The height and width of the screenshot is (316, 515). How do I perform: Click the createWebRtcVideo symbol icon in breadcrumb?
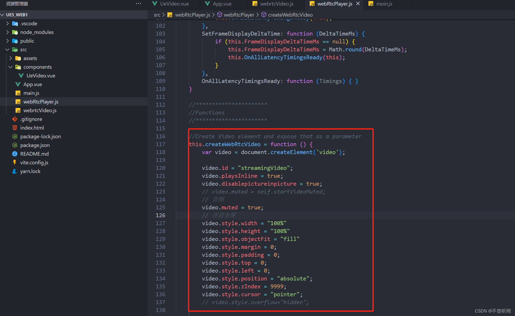pos(264,15)
